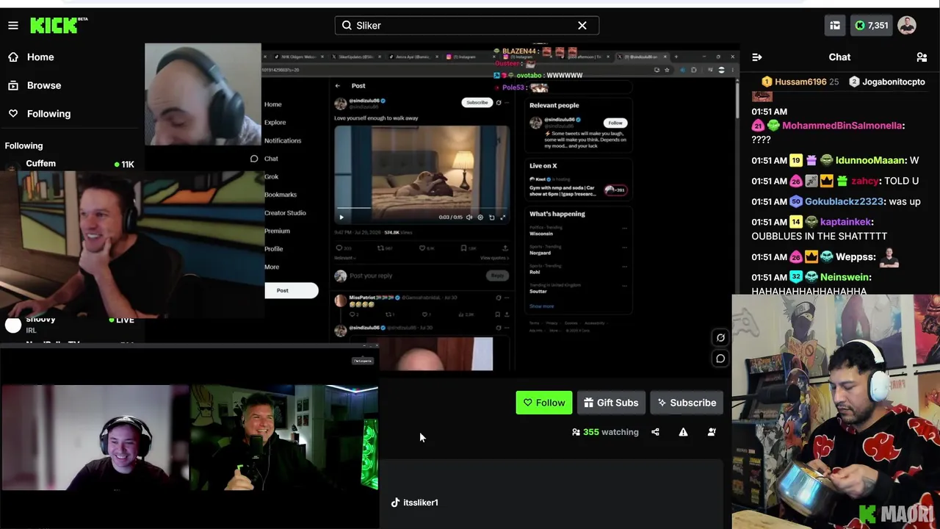Make the tweet video fullscreen
The width and height of the screenshot is (940, 529).
click(502, 217)
